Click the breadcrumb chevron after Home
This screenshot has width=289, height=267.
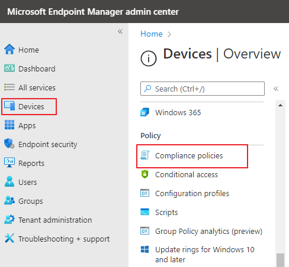(x=169, y=34)
